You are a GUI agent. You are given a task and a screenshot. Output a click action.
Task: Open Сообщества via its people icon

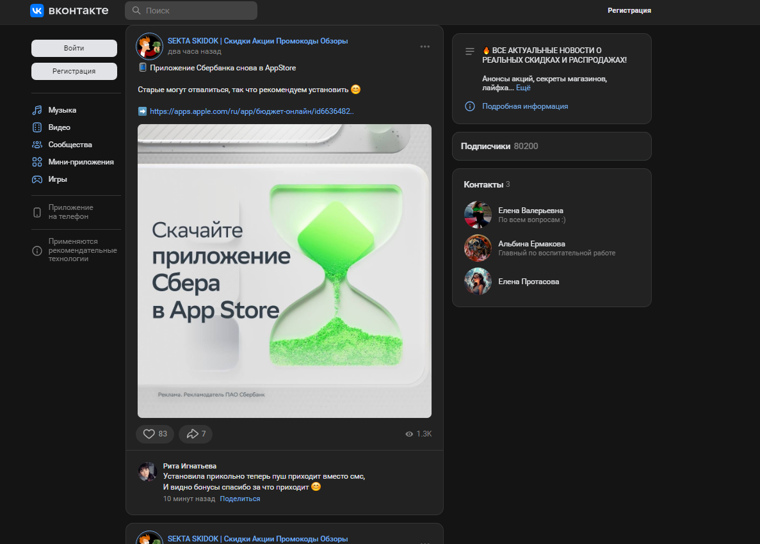pyautogui.click(x=37, y=145)
